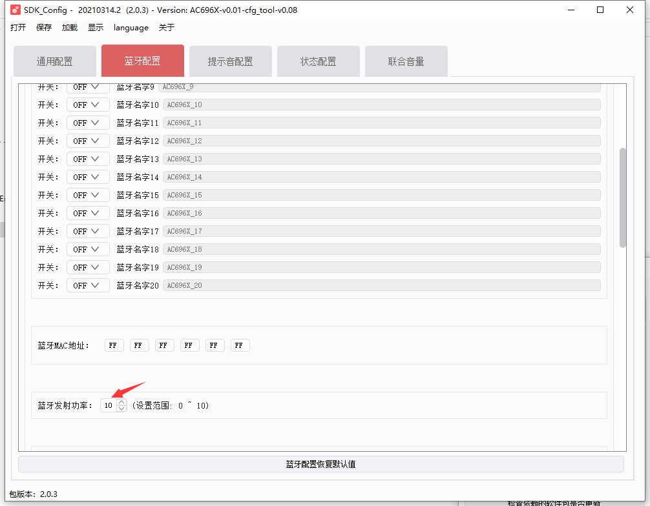Open the 显示 menu
The image size is (650, 506).
pos(95,27)
